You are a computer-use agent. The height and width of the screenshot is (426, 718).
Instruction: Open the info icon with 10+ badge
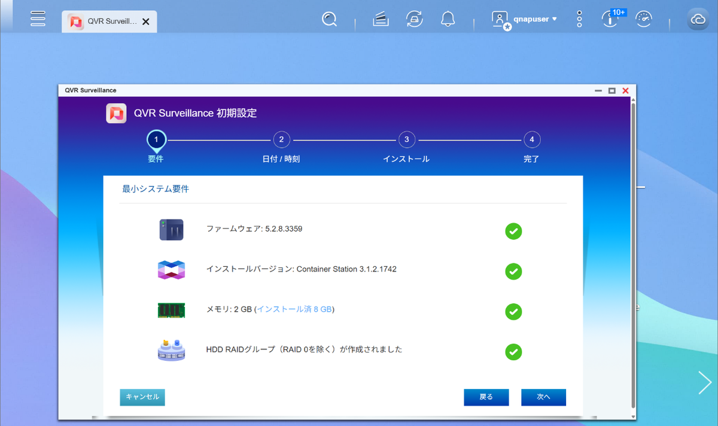(x=611, y=19)
